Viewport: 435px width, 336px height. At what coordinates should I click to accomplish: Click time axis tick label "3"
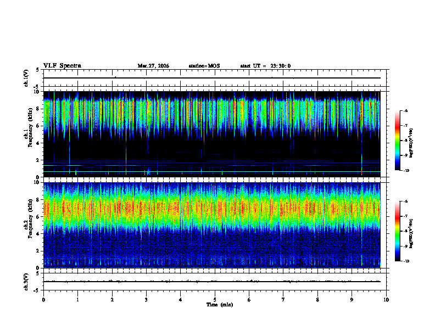pyautogui.click(x=146, y=300)
